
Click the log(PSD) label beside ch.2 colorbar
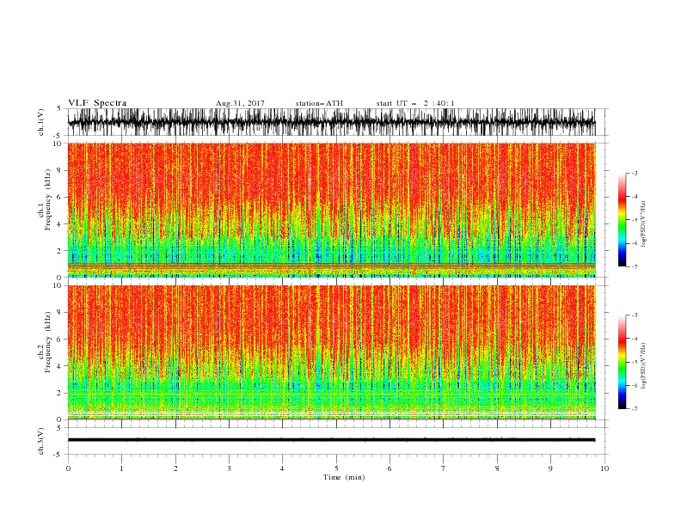pos(644,366)
